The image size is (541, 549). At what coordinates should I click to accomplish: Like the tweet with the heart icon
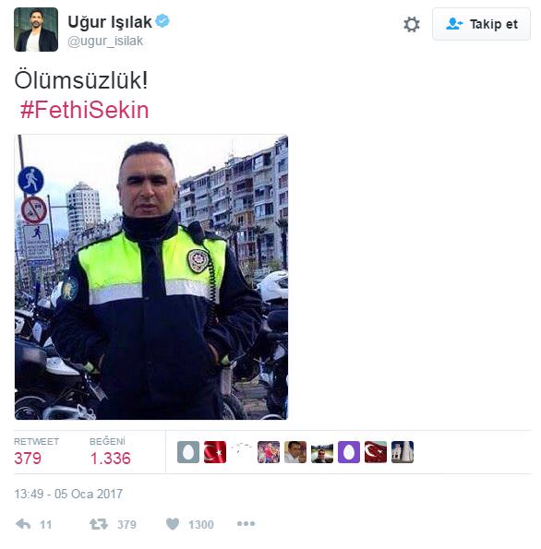[x=173, y=524]
